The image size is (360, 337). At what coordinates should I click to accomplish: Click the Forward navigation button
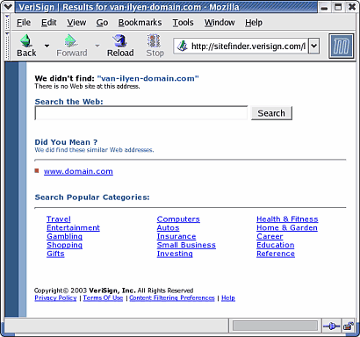pyautogui.click(x=72, y=46)
